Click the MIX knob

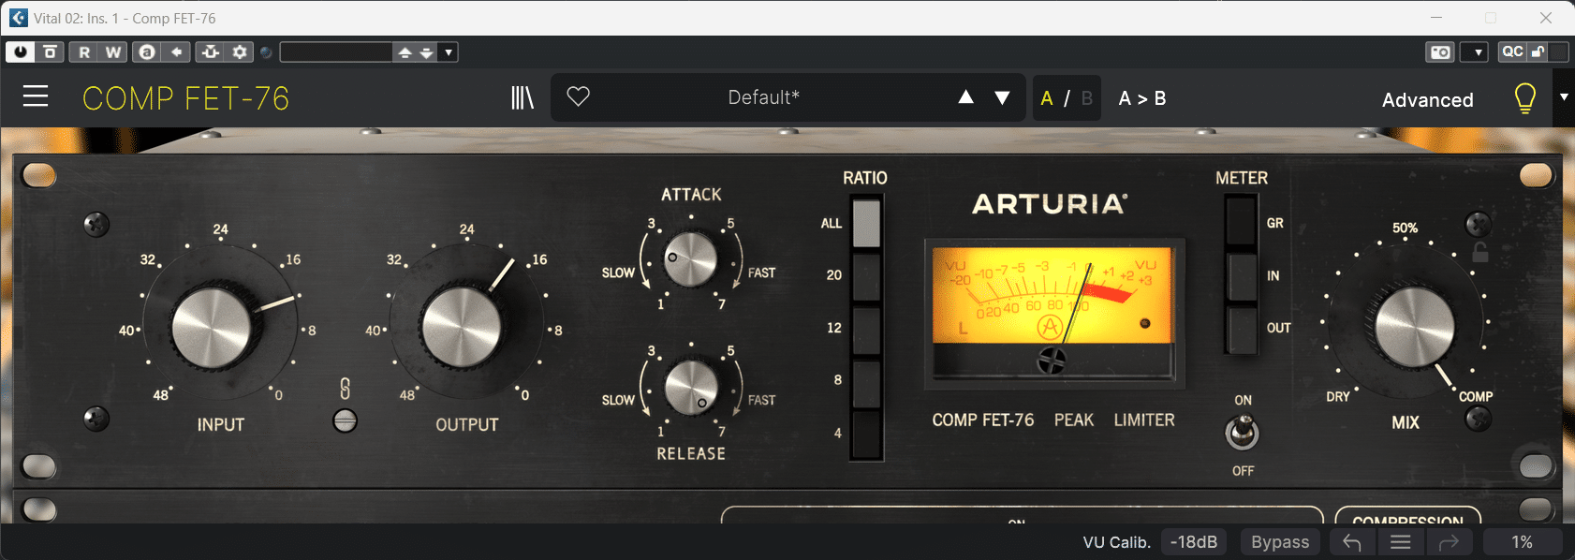[1415, 328]
